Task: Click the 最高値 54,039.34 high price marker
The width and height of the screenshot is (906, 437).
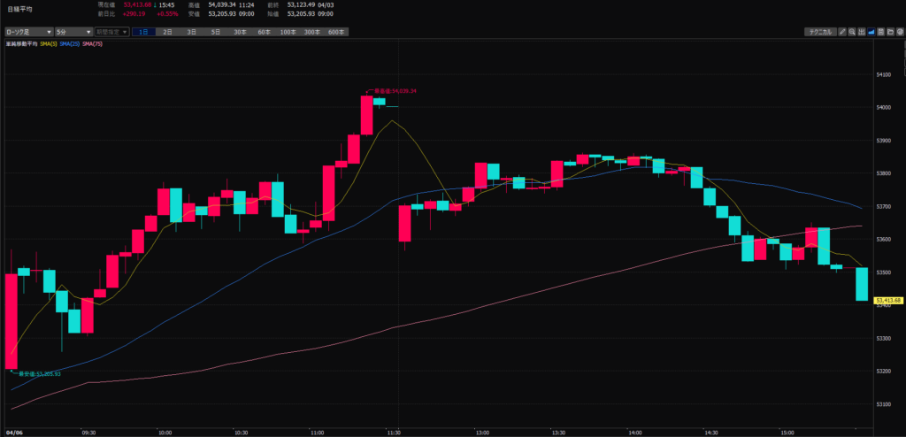Action: (x=395, y=91)
